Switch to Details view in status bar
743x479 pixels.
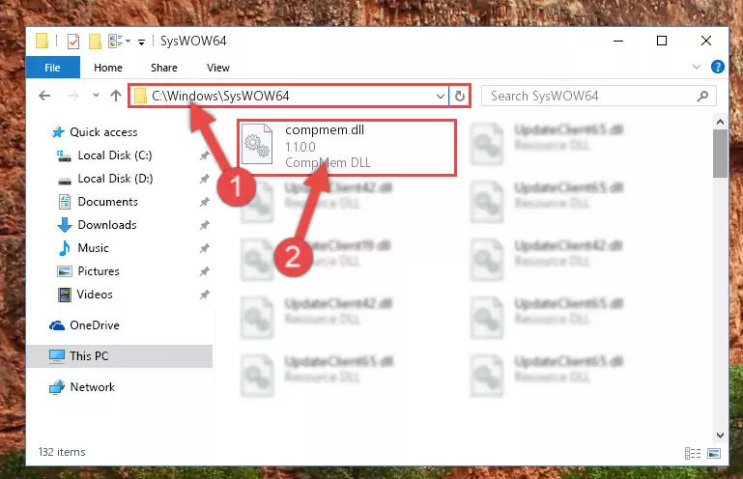click(x=693, y=454)
